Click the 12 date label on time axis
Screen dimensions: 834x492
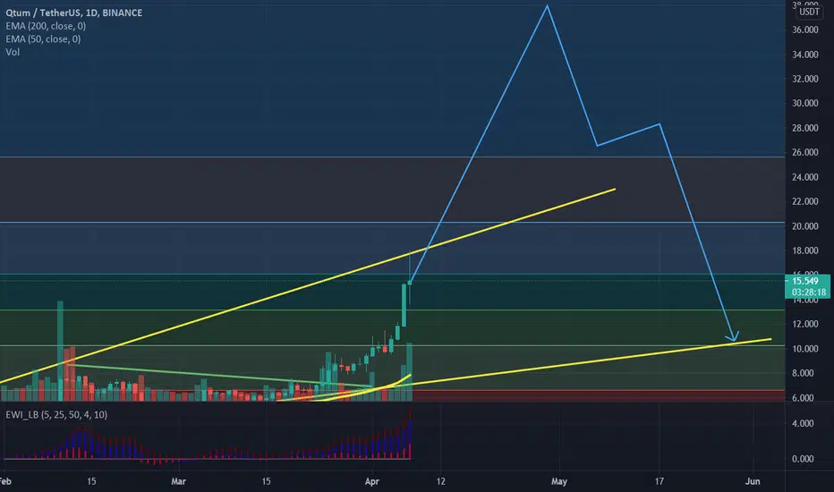tap(441, 481)
